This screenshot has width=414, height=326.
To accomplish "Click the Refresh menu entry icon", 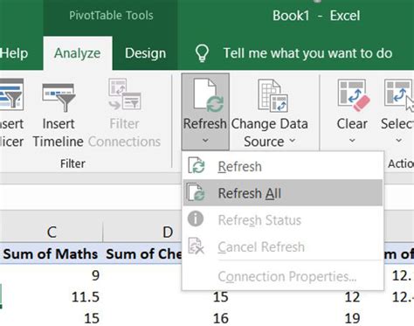I will click(197, 165).
